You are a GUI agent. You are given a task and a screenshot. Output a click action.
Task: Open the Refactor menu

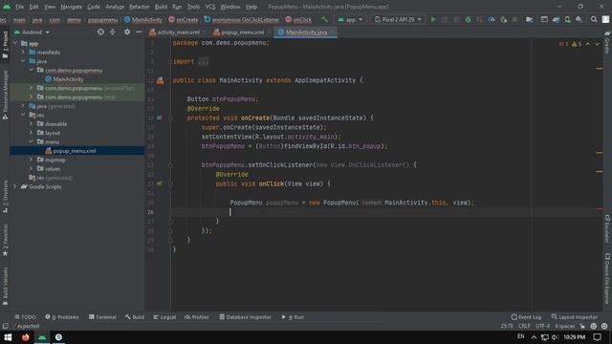(139, 7)
